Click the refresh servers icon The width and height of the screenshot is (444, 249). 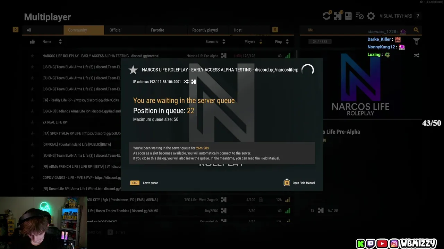[326, 16]
